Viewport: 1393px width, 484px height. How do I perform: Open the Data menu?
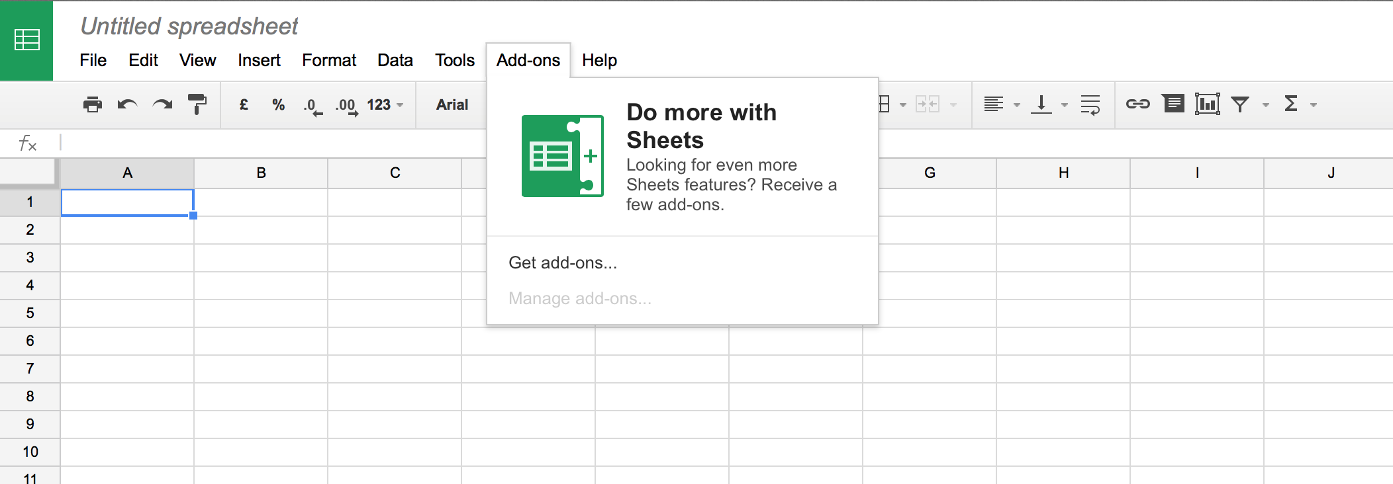click(395, 60)
